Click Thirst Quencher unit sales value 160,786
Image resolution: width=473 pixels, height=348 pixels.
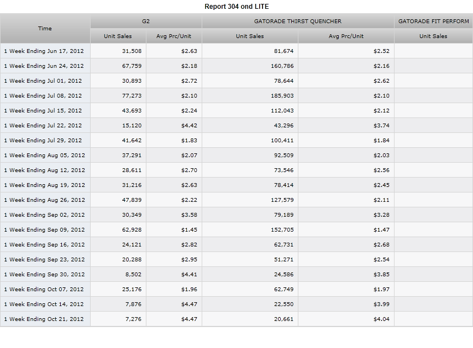(x=282, y=66)
